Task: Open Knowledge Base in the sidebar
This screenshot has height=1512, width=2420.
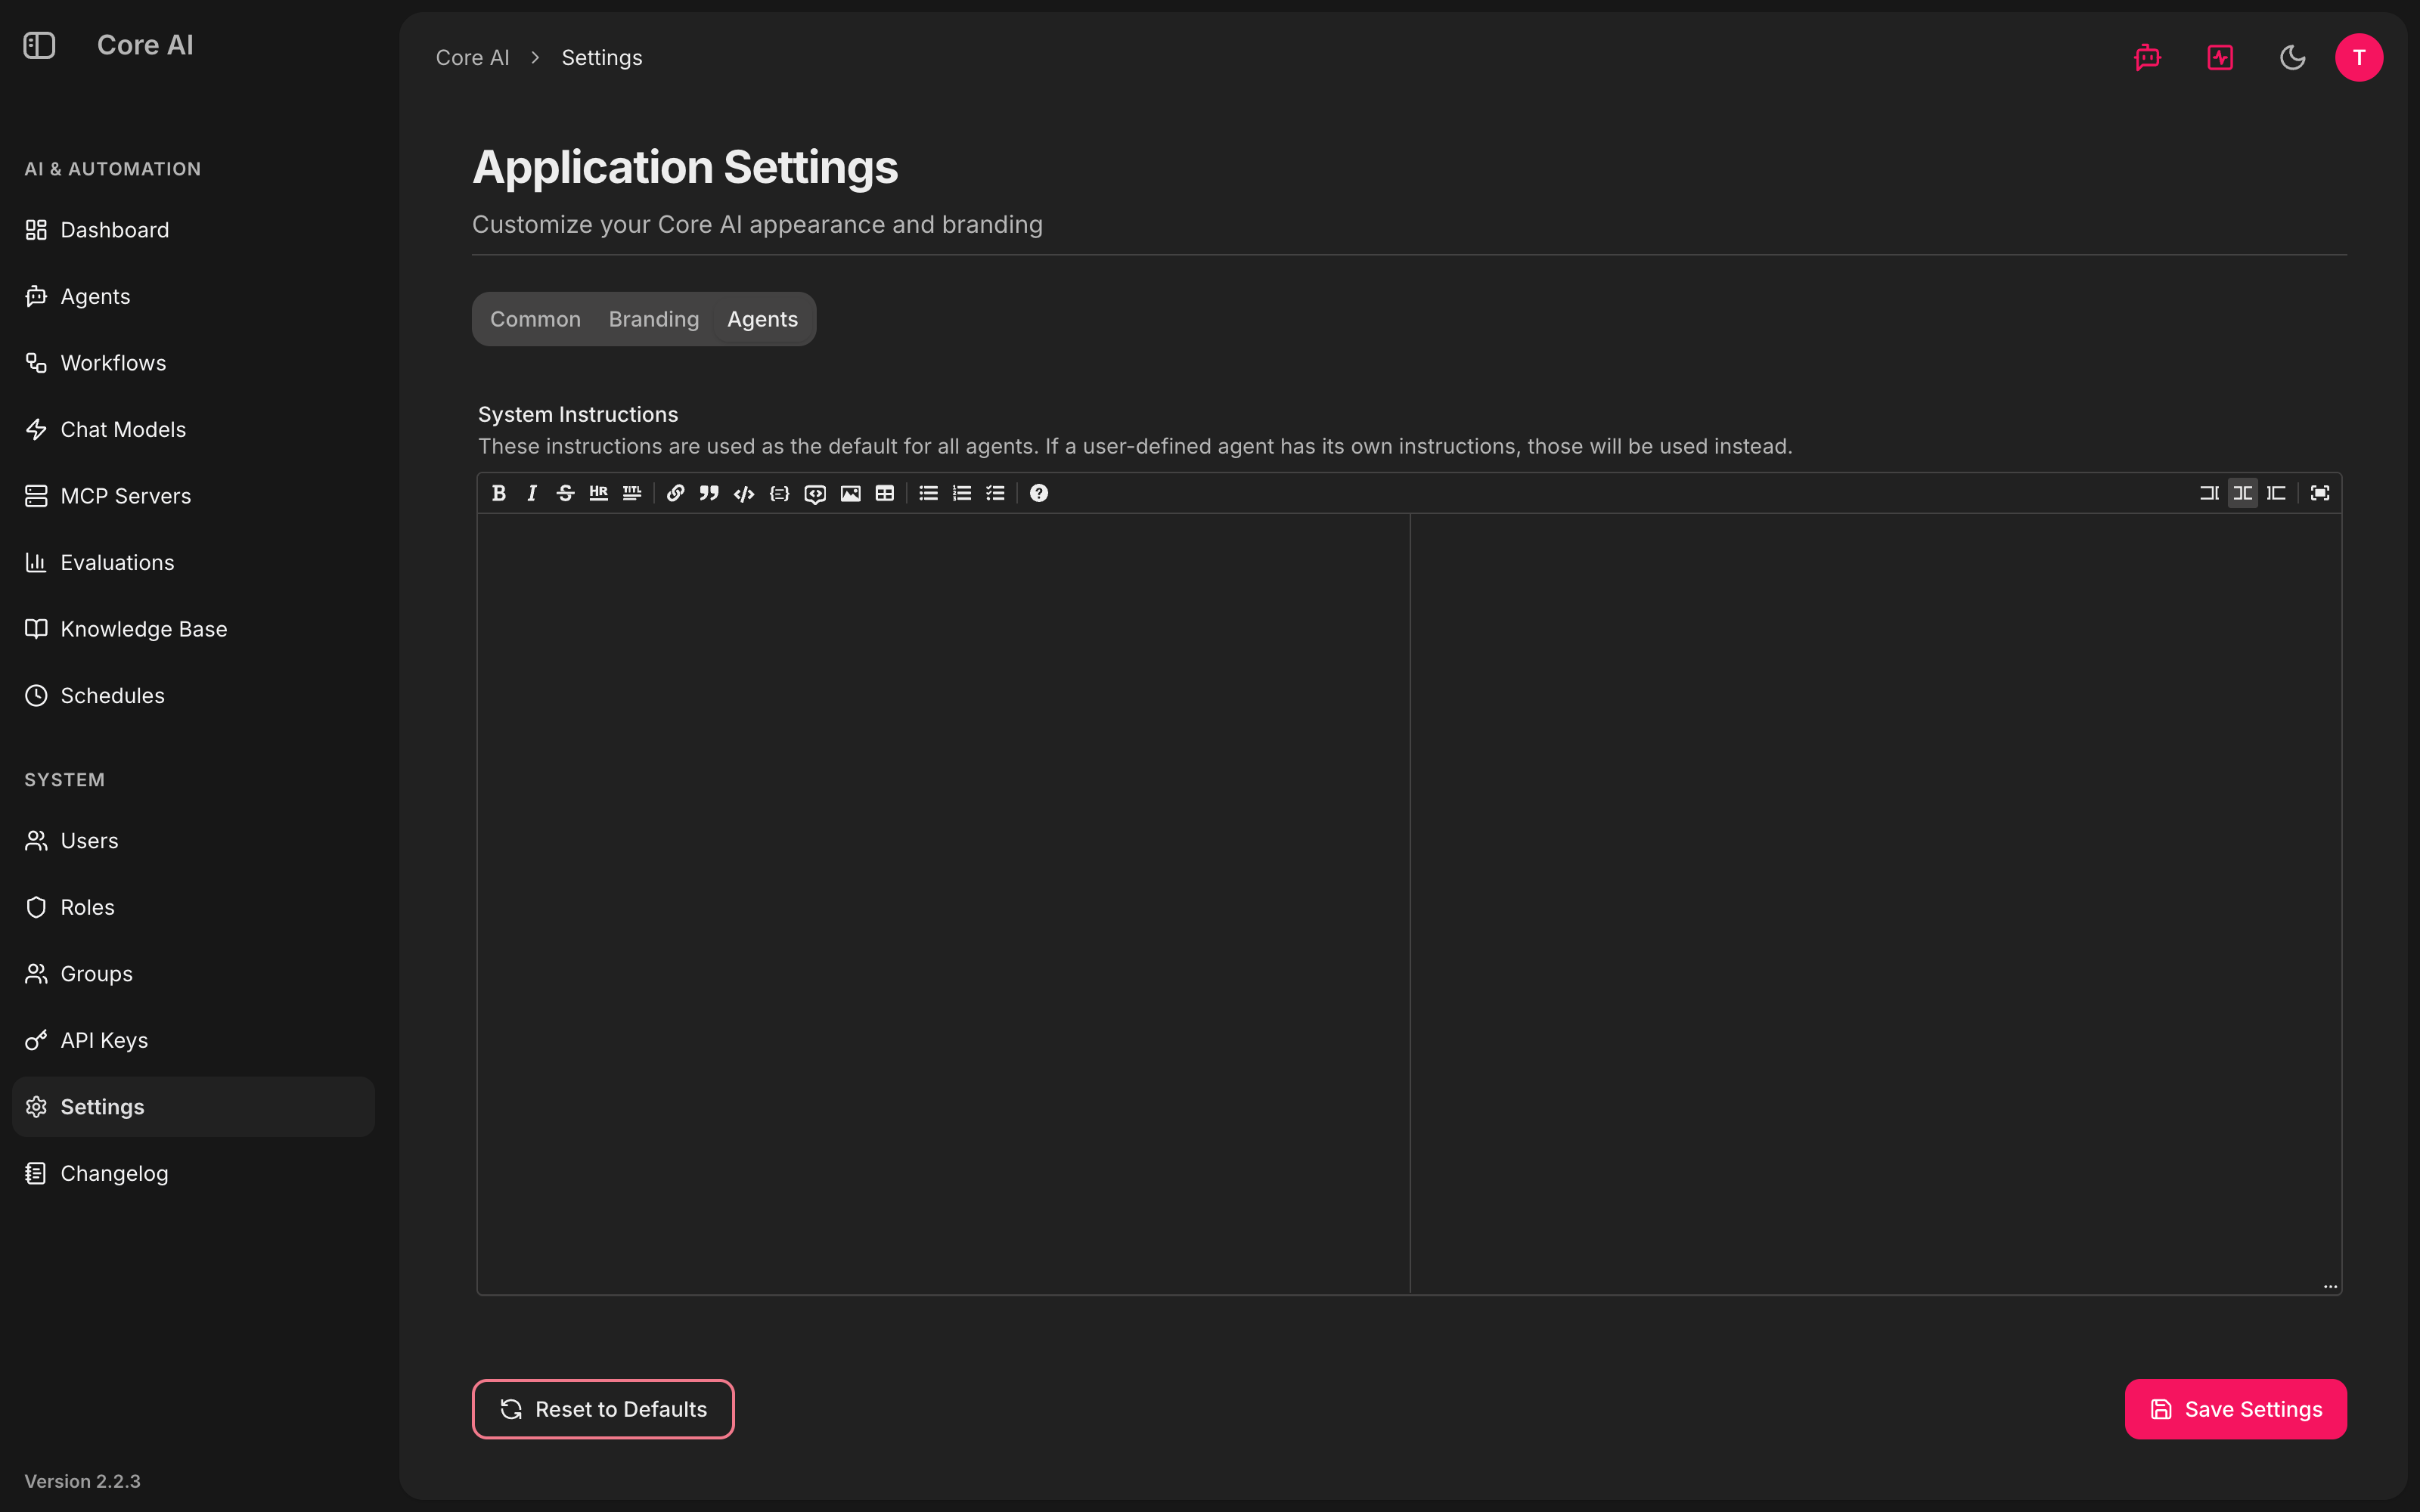Action: 193,629
